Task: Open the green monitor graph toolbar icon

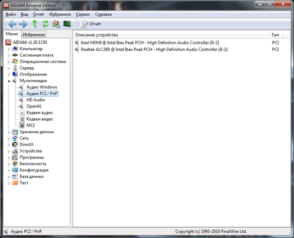Action: (x=67, y=24)
